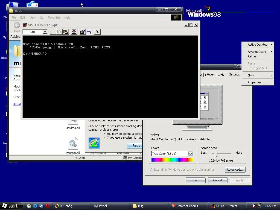Switch to the Web tab
Viewport: 280px width, 210px height.
[x=221, y=75]
